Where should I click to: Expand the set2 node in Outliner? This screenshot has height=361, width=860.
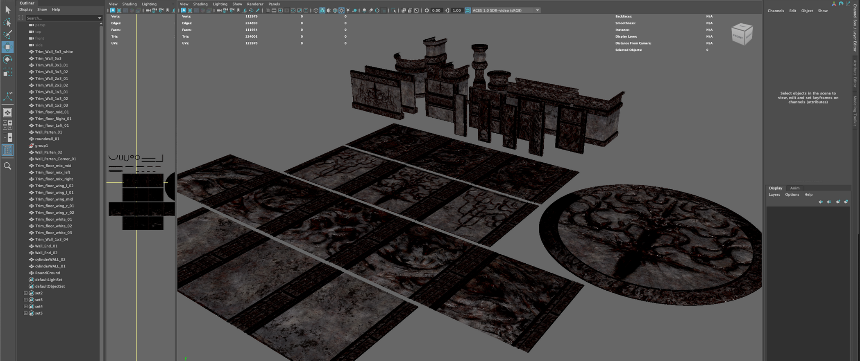25,293
